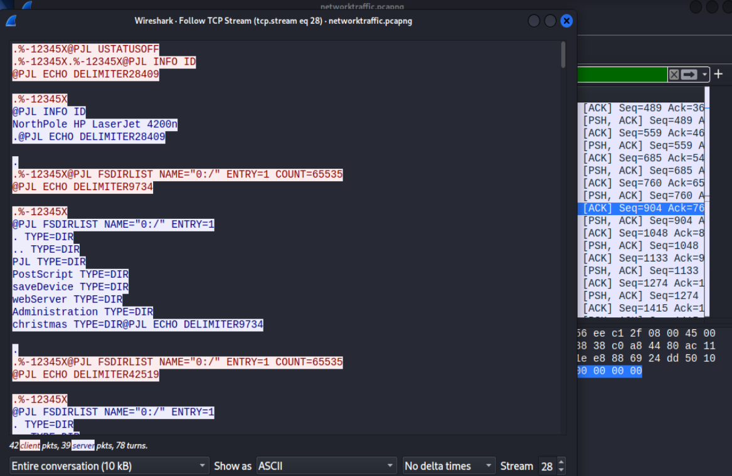Click the networktraffic.pcapng title of main window
Viewport: 732px width, 476px height.
point(362,6)
